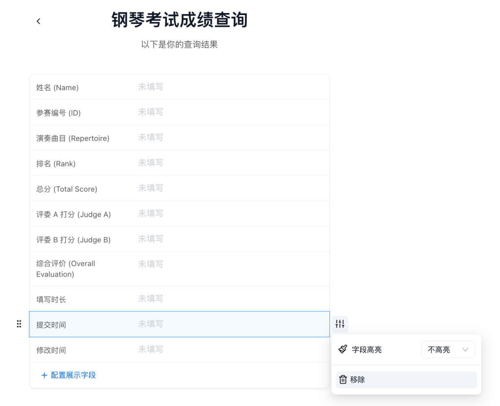Click 未填写 value in 排名 row
The width and height of the screenshot is (500, 406).
click(x=150, y=163)
